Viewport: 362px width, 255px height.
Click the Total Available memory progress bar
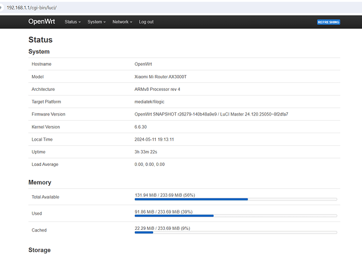click(x=236, y=199)
